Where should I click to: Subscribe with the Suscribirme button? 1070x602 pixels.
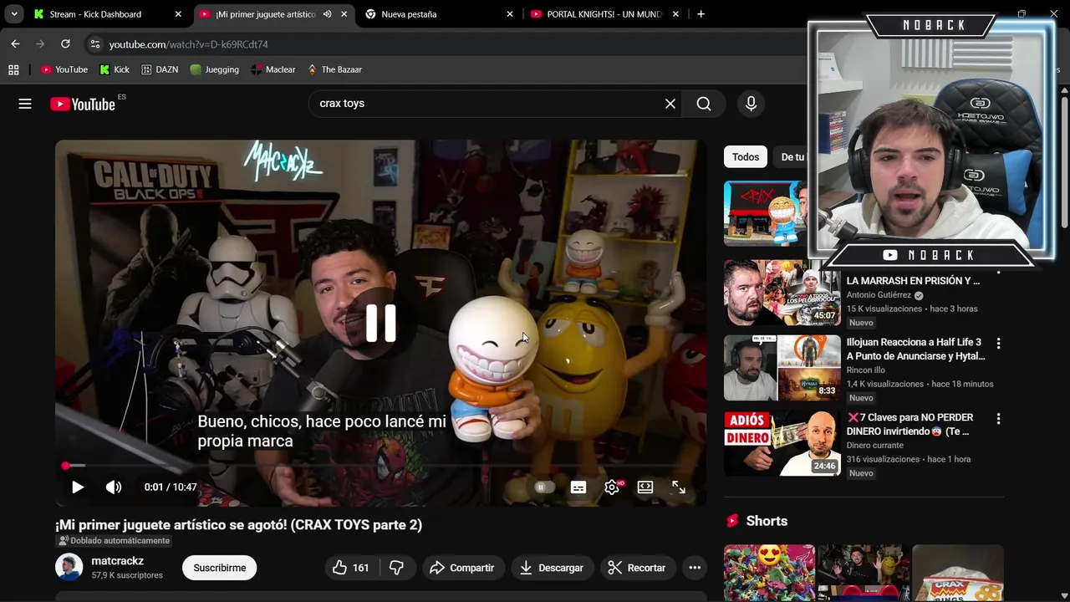[220, 568]
